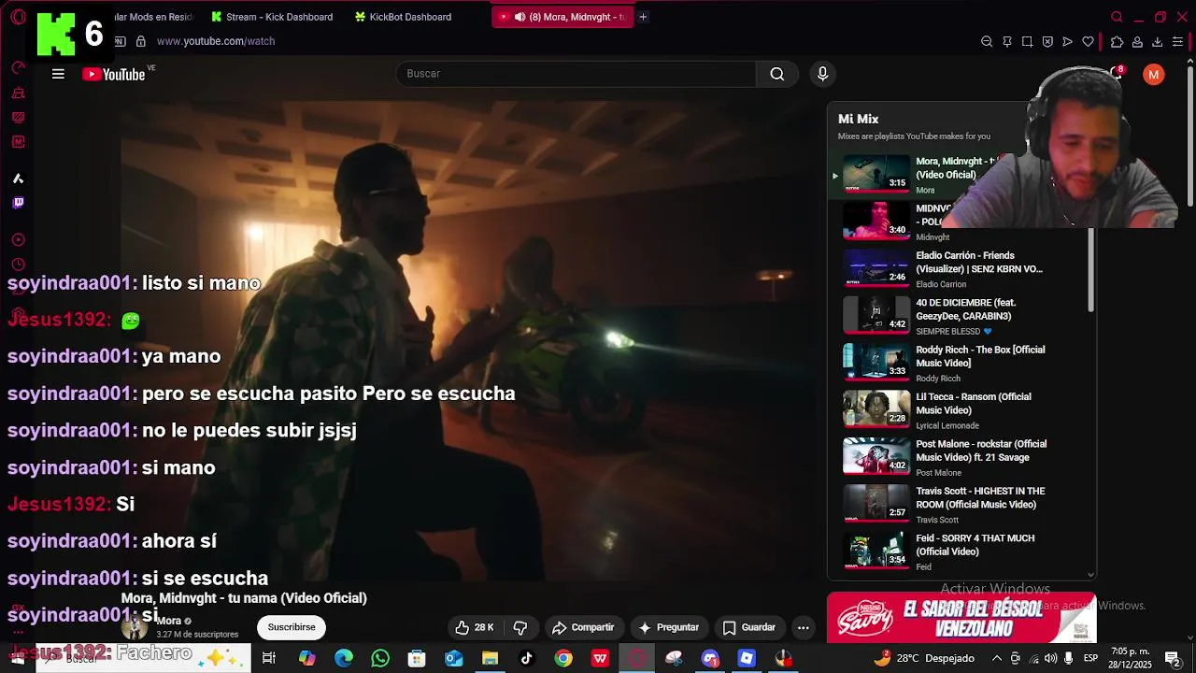
Task: Like the video with 28 K thumbs-up
Action: (x=474, y=627)
